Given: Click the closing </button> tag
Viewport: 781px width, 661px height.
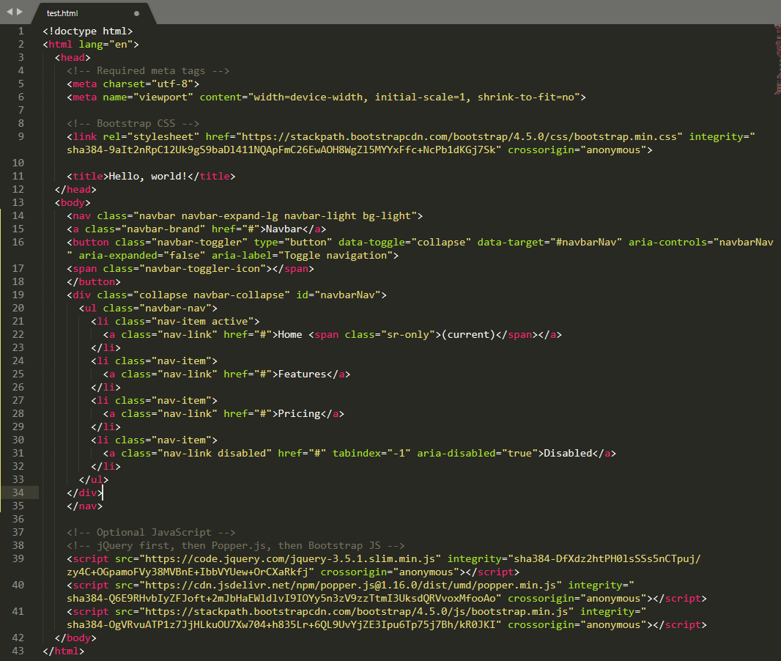Looking at the screenshot, I should tap(94, 282).
